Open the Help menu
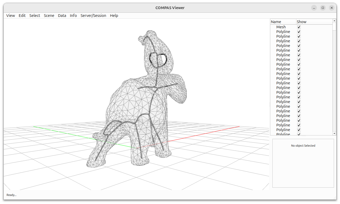This screenshot has width=340, height=204. pos(114,16)
